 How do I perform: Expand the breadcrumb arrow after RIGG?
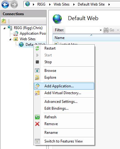coord(50,4)
